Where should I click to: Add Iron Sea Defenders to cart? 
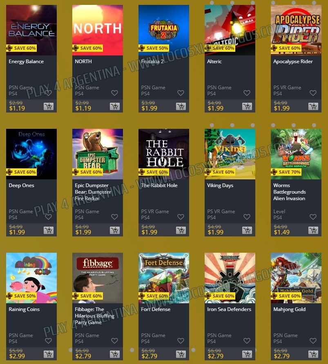coord(247,354)
